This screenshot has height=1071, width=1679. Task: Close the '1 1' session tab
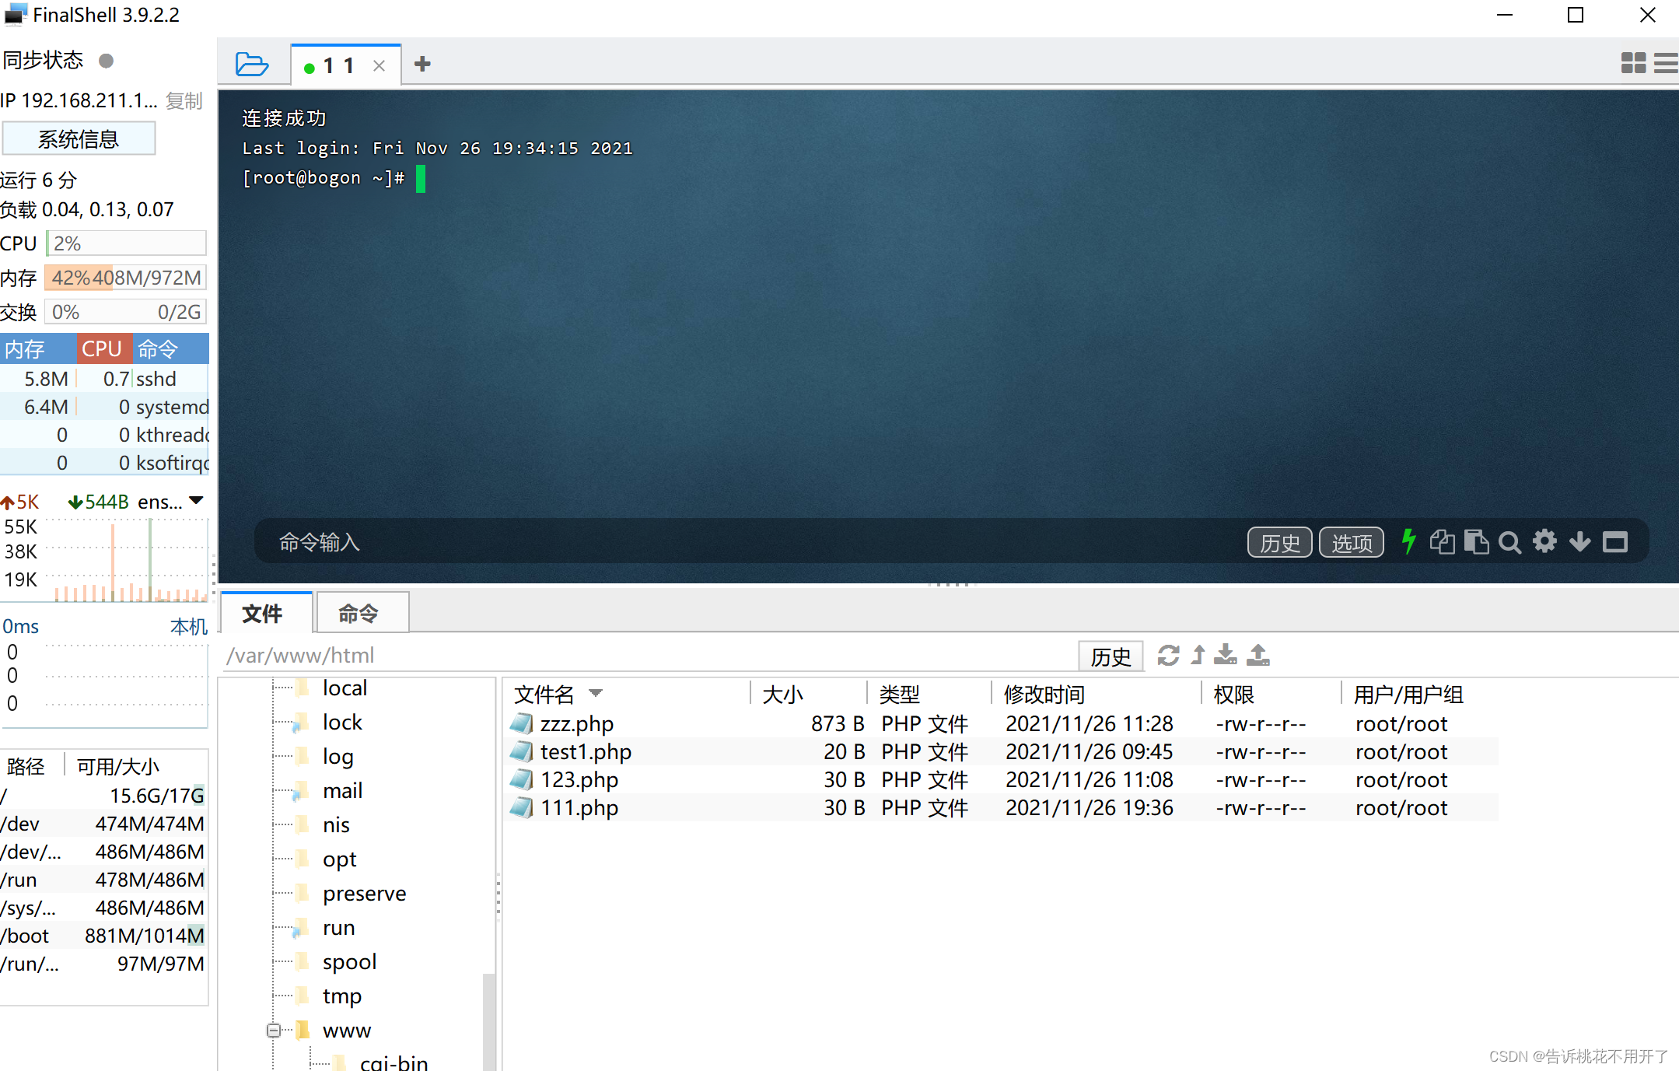click(379, 66)
